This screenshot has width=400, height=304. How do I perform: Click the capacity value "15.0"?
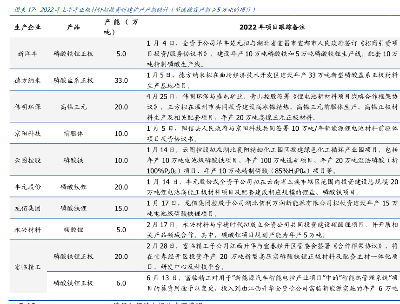point(121,209)
